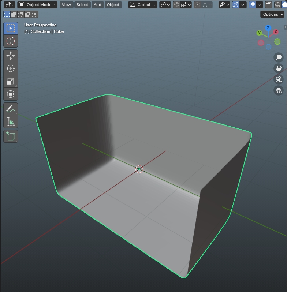Open the Add menu
Screen dimensions: 287x292
(x=97, y=5)
